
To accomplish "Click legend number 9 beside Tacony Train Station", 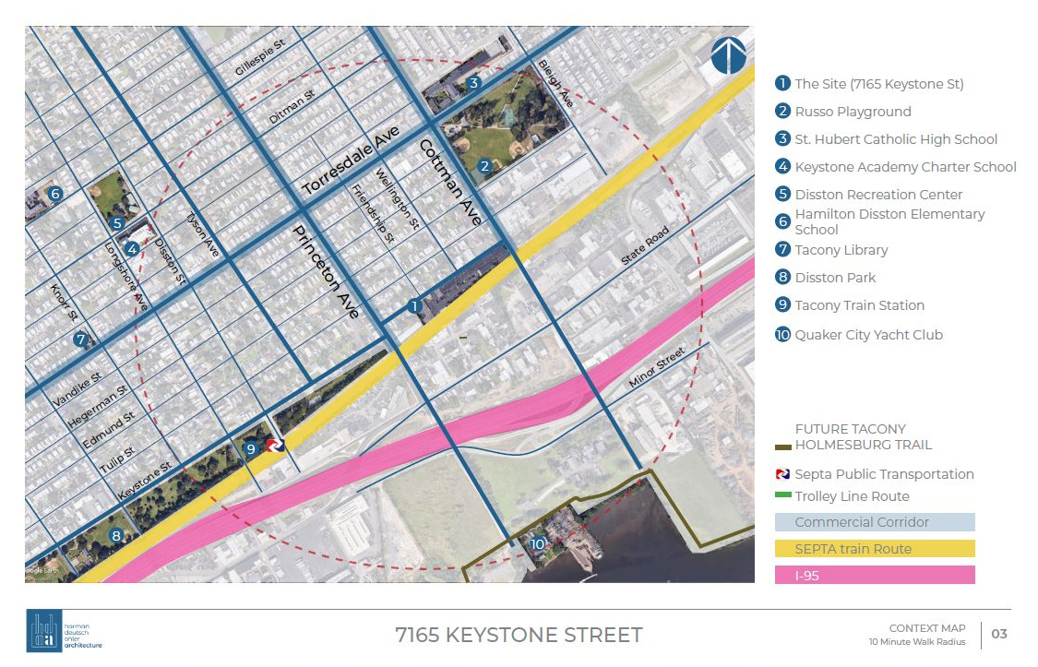I will [x=782, y=305].
